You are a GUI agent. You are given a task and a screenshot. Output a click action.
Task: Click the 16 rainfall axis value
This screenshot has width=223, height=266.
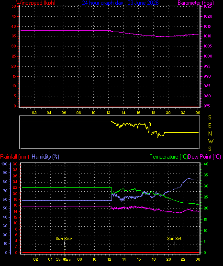point(15,206)
